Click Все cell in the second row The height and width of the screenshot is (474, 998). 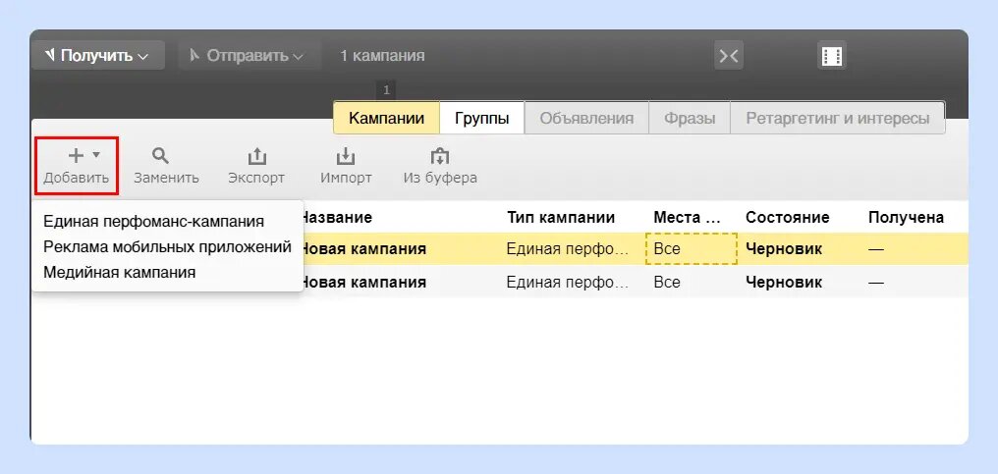[x=666, y=282]
